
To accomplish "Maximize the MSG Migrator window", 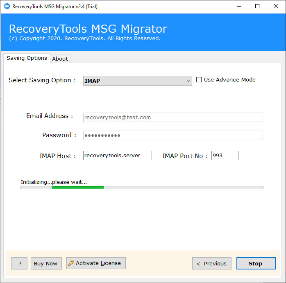I will point(257,7).
